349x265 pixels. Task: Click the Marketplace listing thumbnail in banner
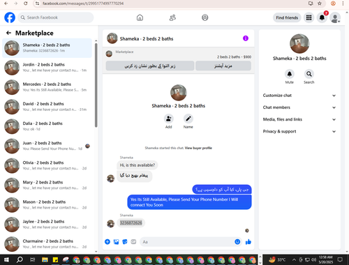point(109,54)
